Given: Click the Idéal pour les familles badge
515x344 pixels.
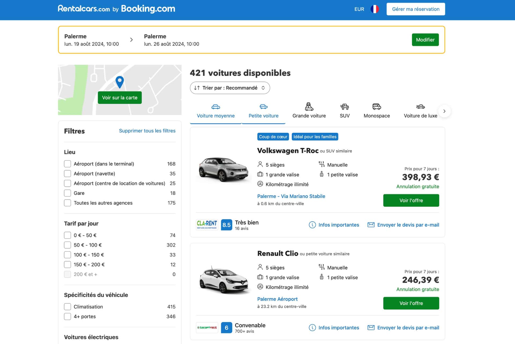Looking at the screenshot, I should click(x=315, y=137).
